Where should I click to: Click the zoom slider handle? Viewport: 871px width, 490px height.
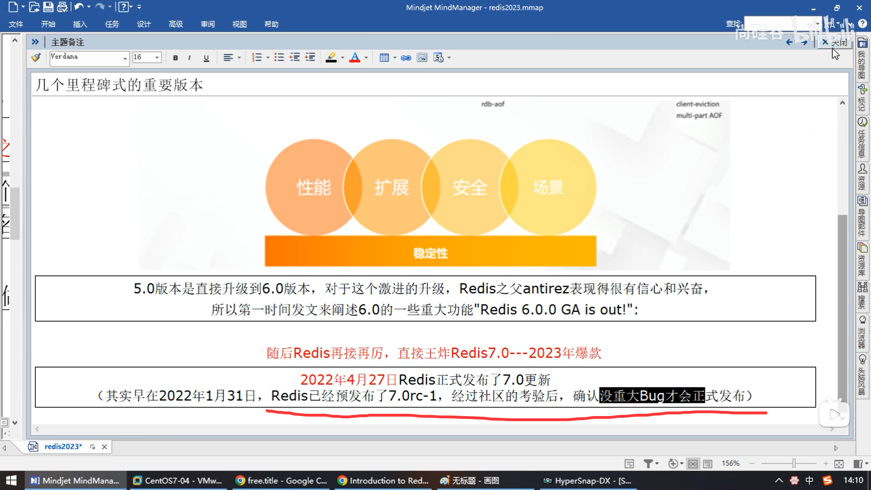point(794,463)
